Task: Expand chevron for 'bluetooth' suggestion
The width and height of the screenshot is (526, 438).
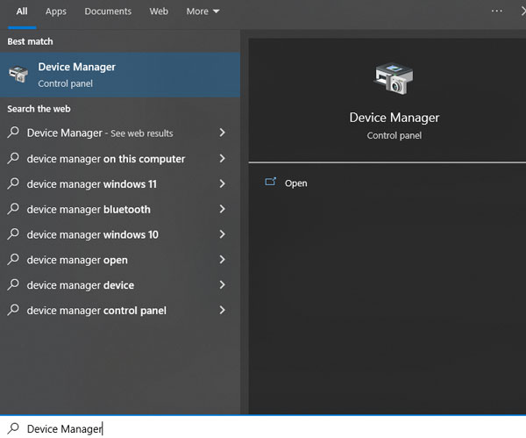Action: tap(222, 209)
